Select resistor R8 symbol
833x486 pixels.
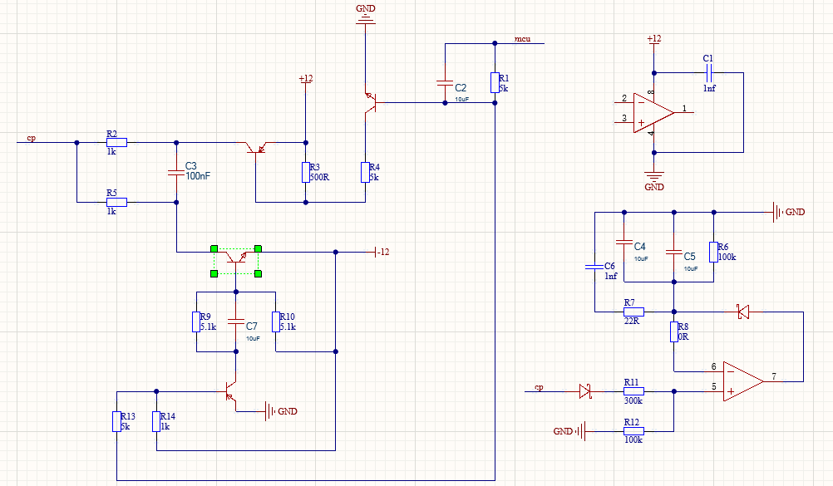click(673, 331)
